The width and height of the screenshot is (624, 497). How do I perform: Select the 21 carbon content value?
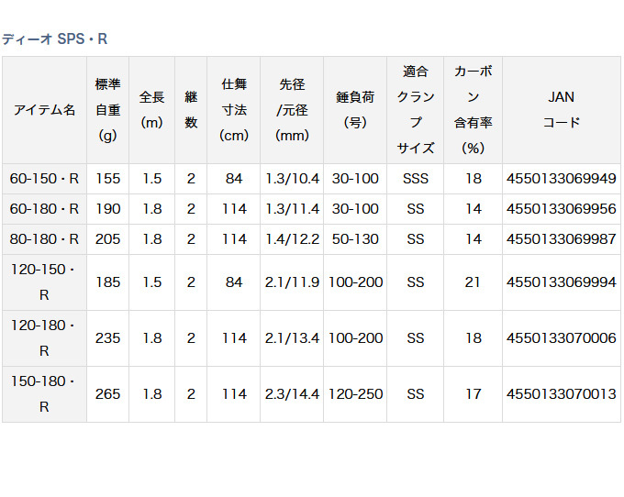click(473, 282)
